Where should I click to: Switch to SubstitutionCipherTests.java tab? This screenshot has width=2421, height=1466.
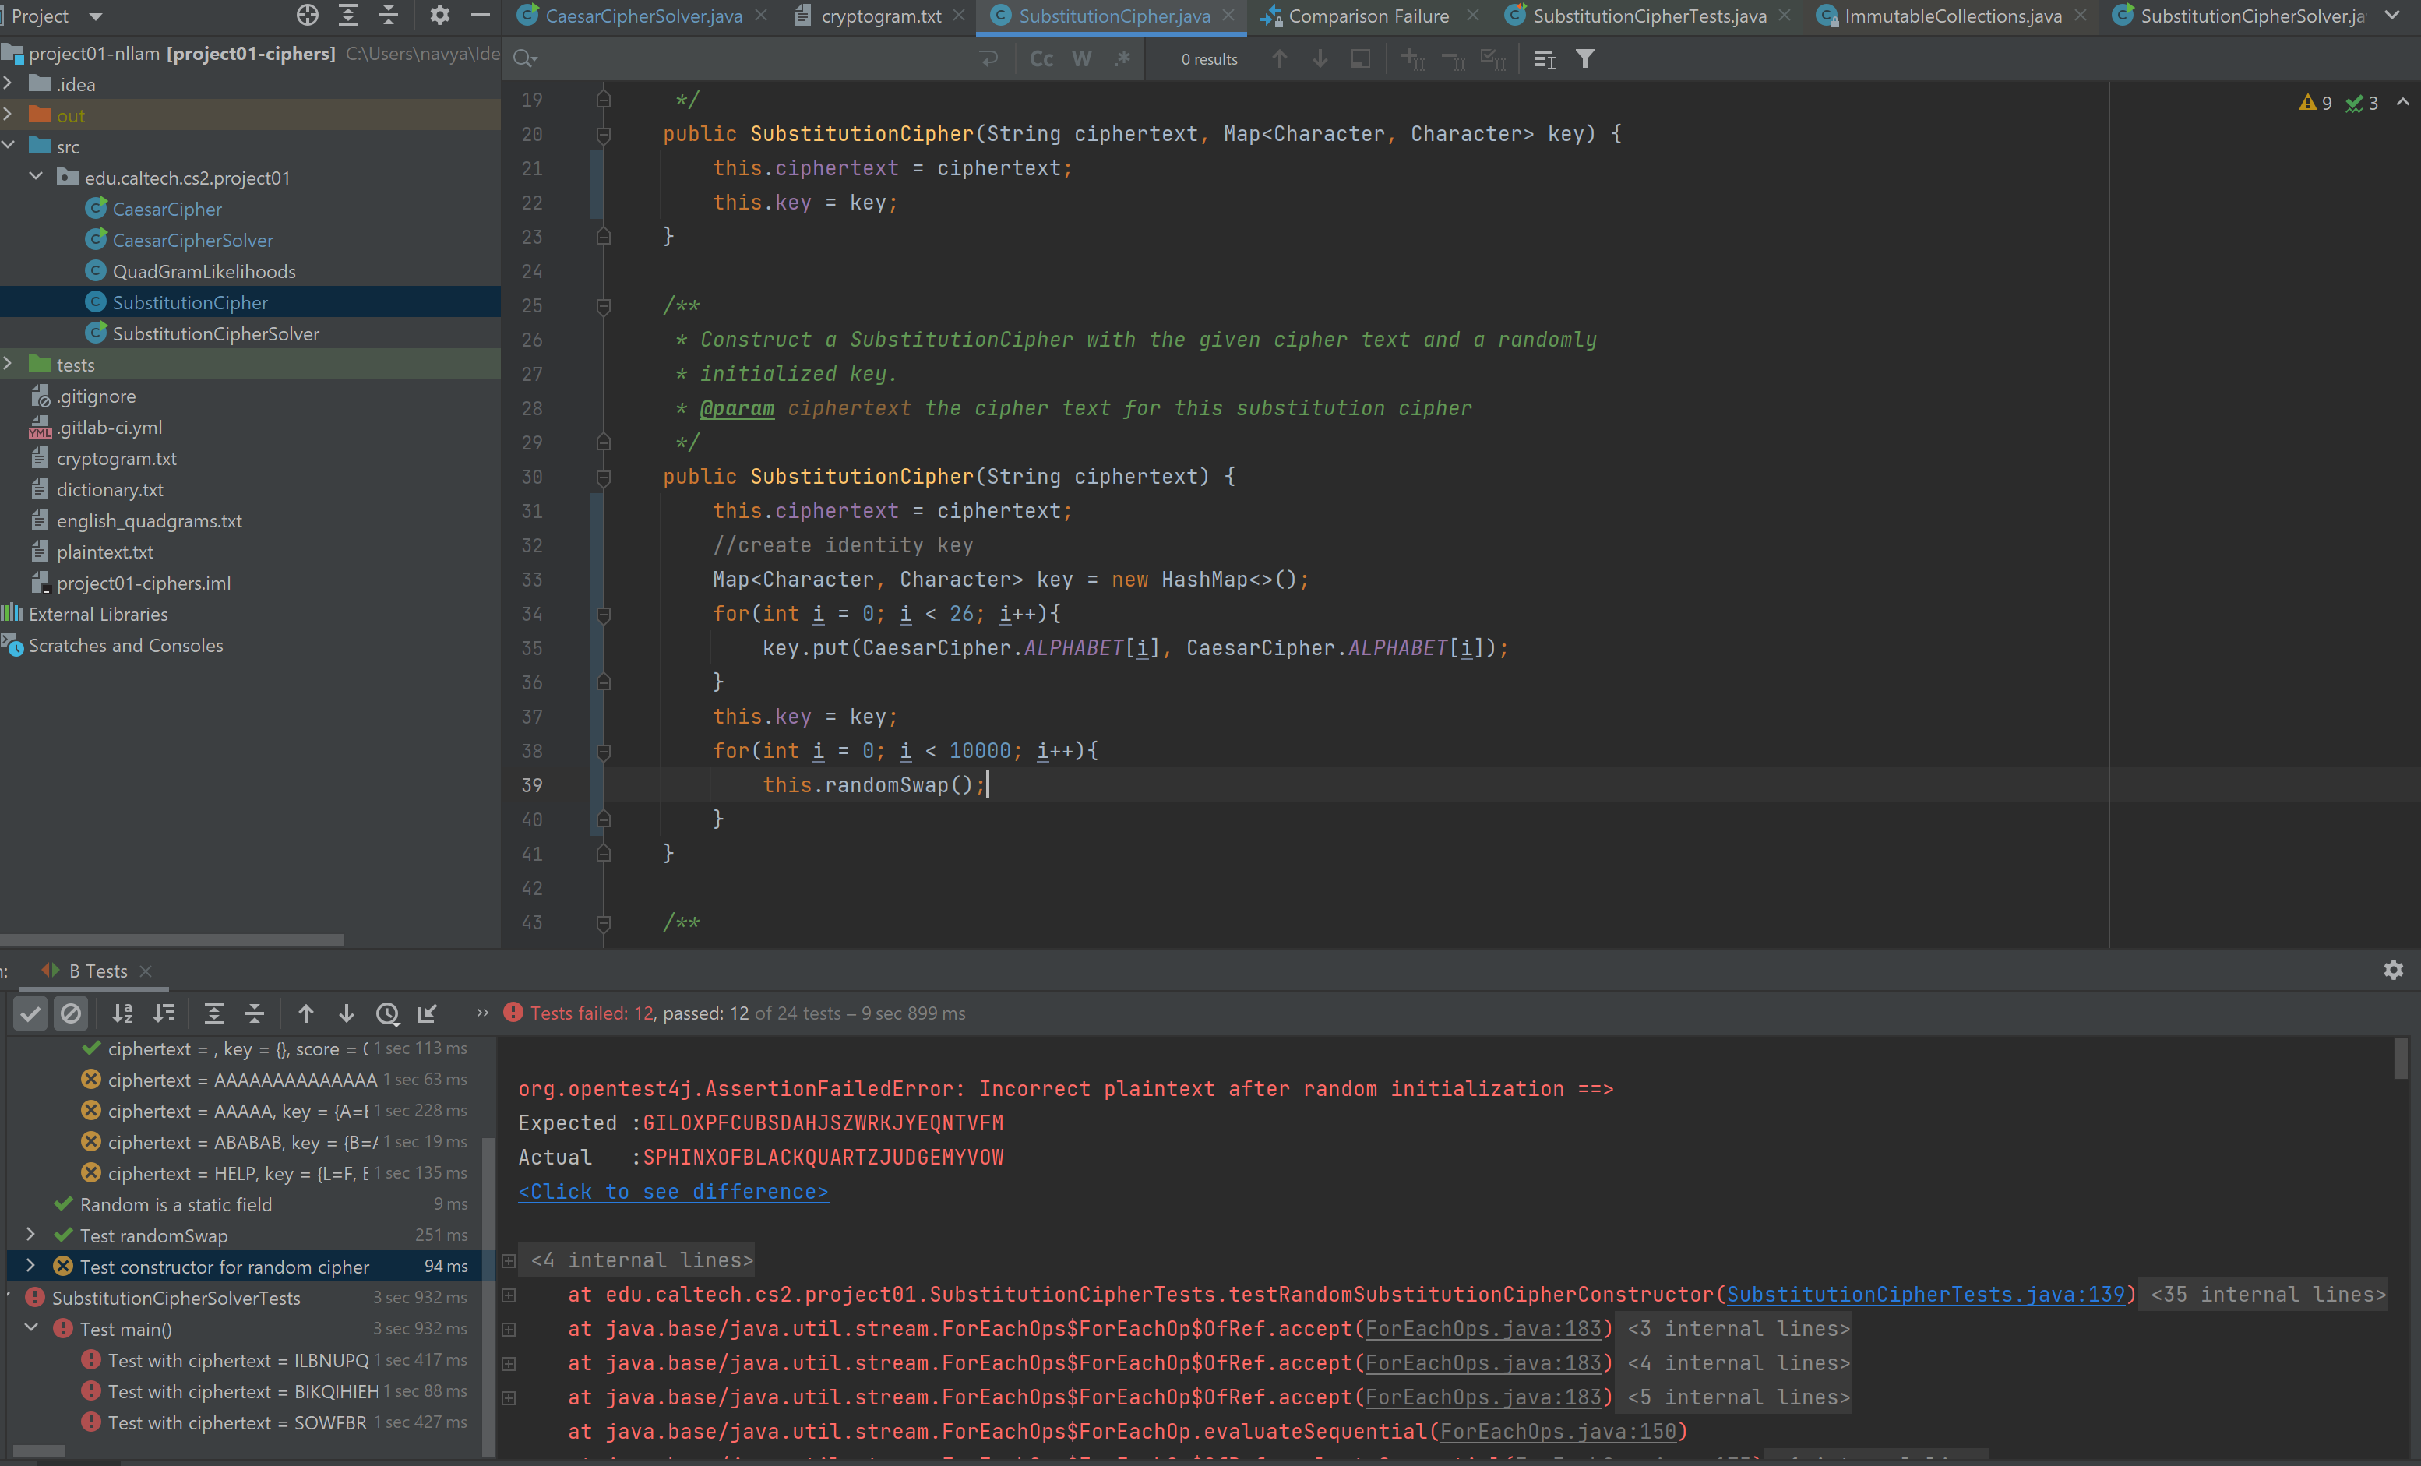1649,16
